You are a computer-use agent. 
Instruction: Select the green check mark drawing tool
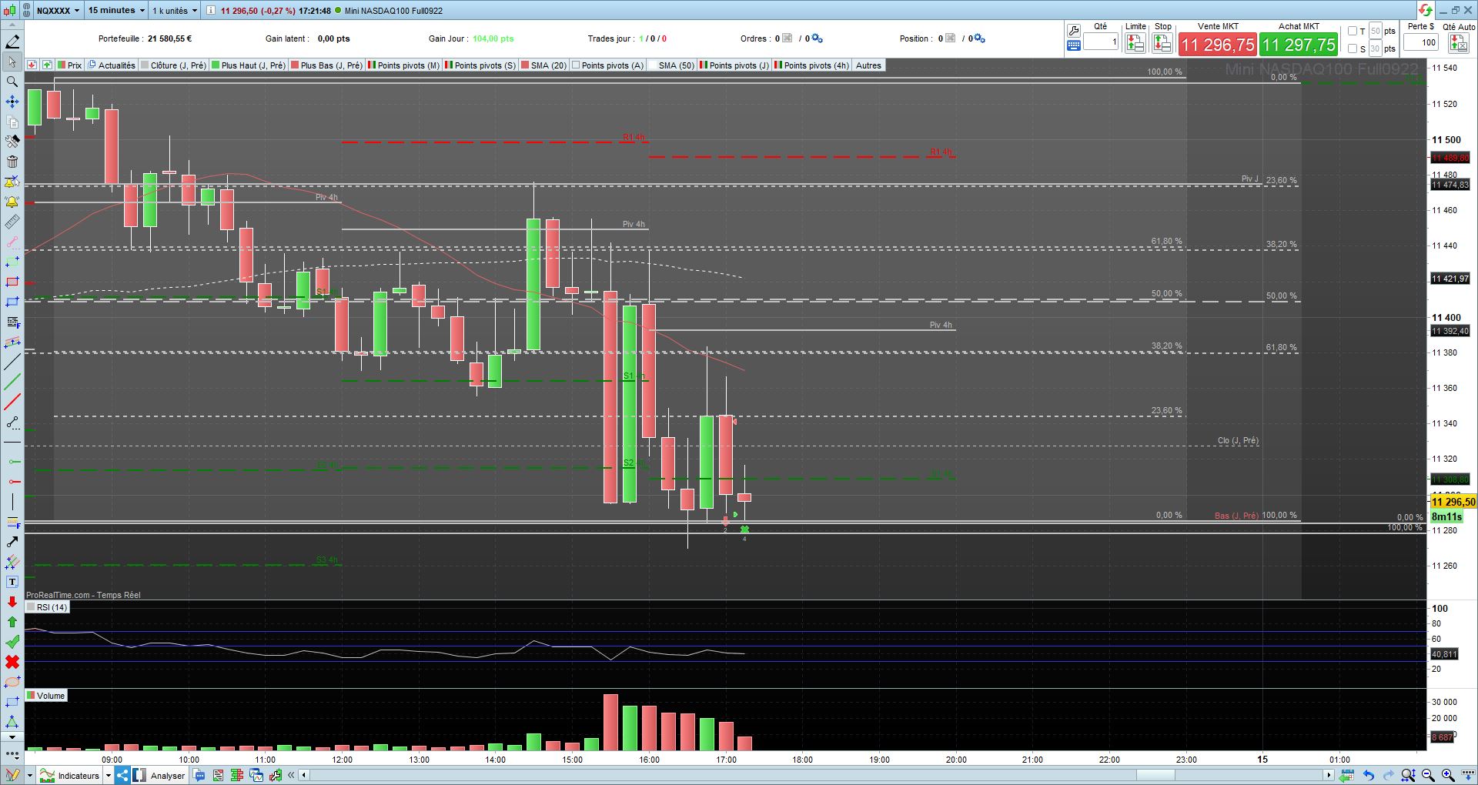click(12, 642)
